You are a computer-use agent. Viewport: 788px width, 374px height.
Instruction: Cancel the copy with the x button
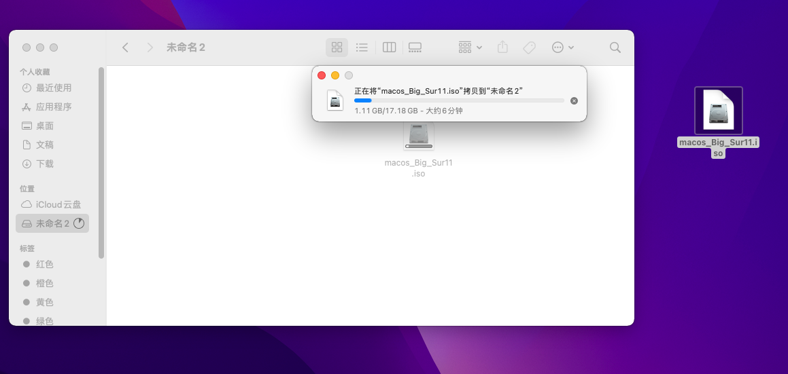click(x=574, y=101)
